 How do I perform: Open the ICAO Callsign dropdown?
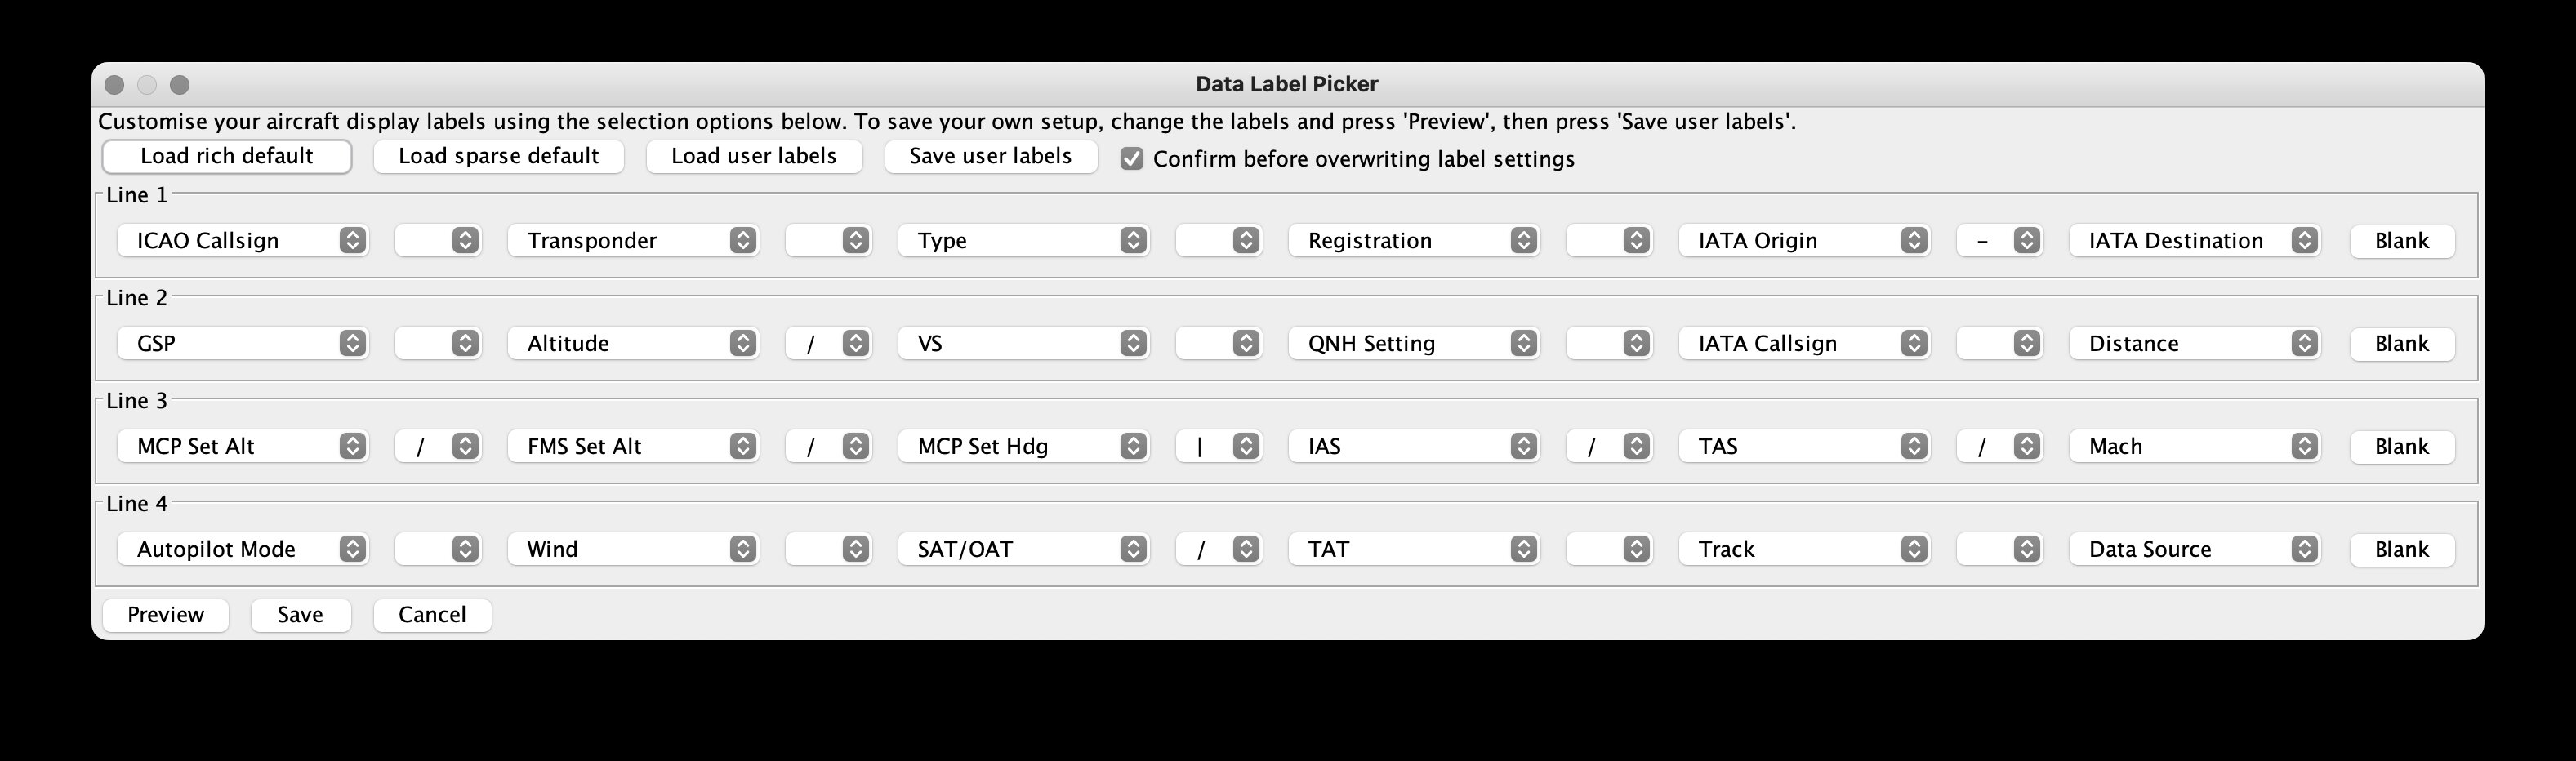[x=242, y=241]
